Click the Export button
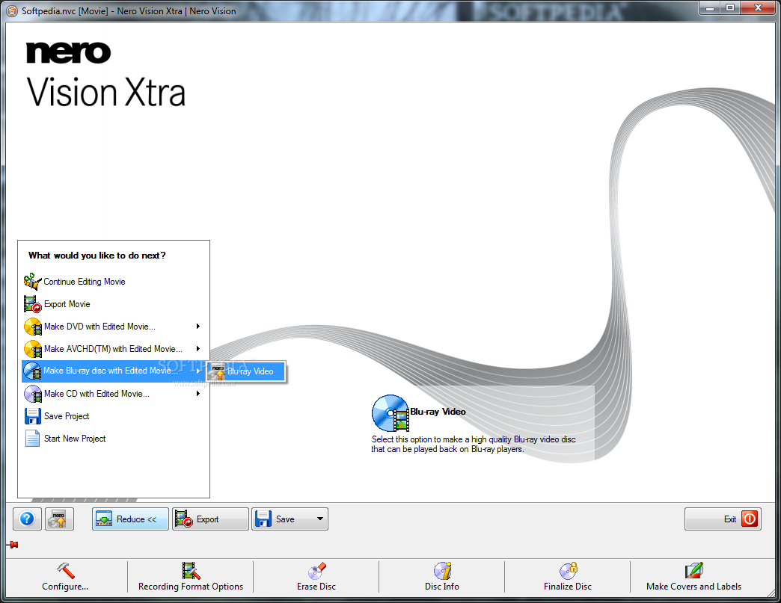781x603 pixels. 210,519
